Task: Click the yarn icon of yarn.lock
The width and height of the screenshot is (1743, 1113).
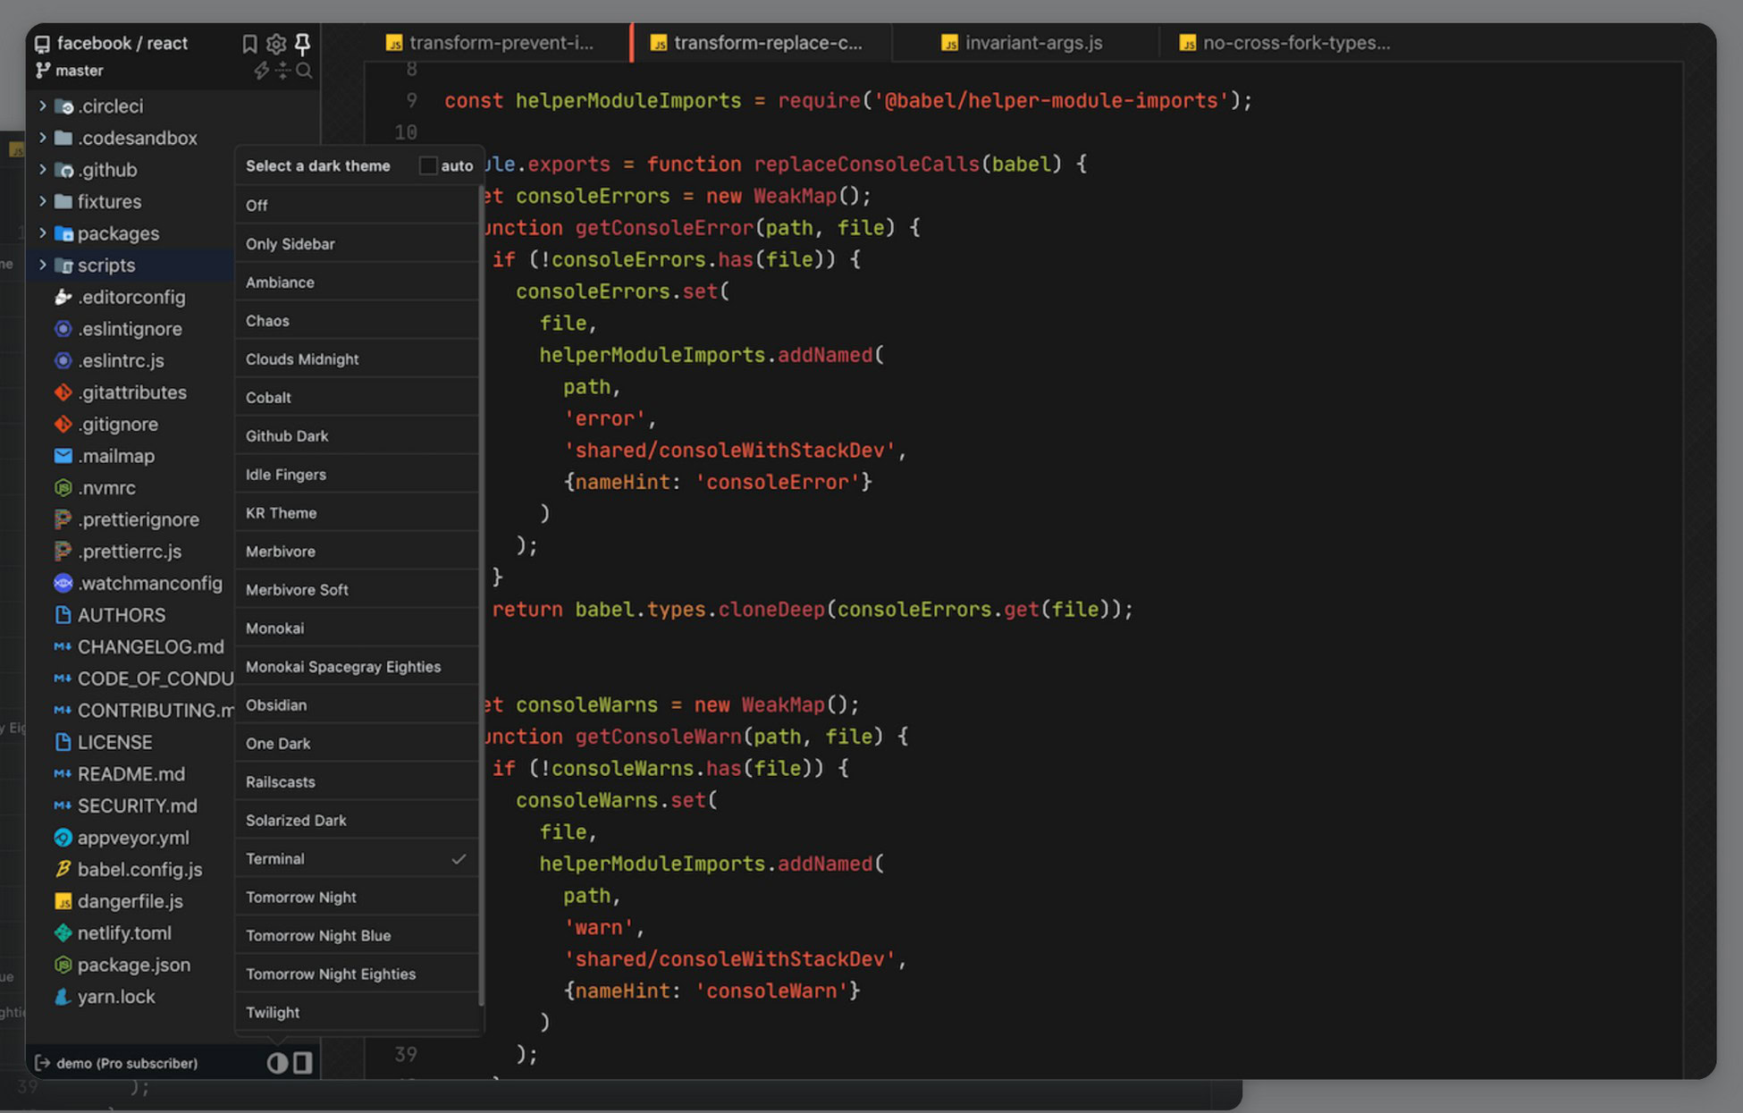Action: click(x=63, y=997)
